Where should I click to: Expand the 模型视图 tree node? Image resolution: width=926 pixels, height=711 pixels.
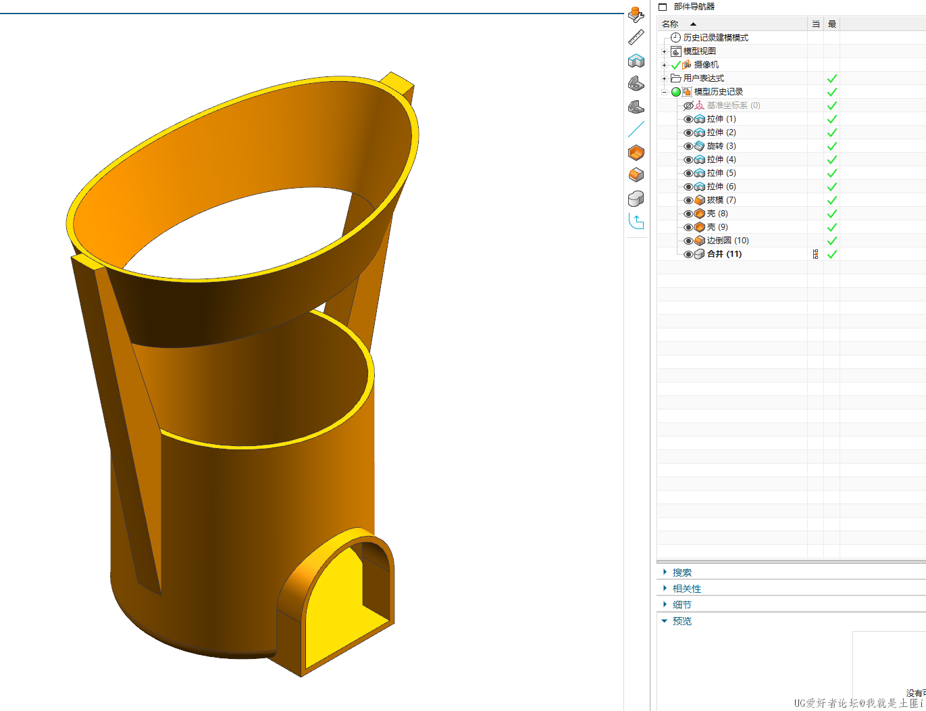(x=664, y=51)
